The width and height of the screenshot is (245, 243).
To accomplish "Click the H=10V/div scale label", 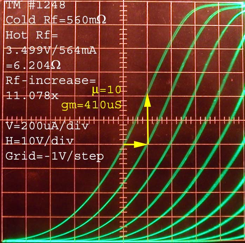I will click(x=40, y=141).
